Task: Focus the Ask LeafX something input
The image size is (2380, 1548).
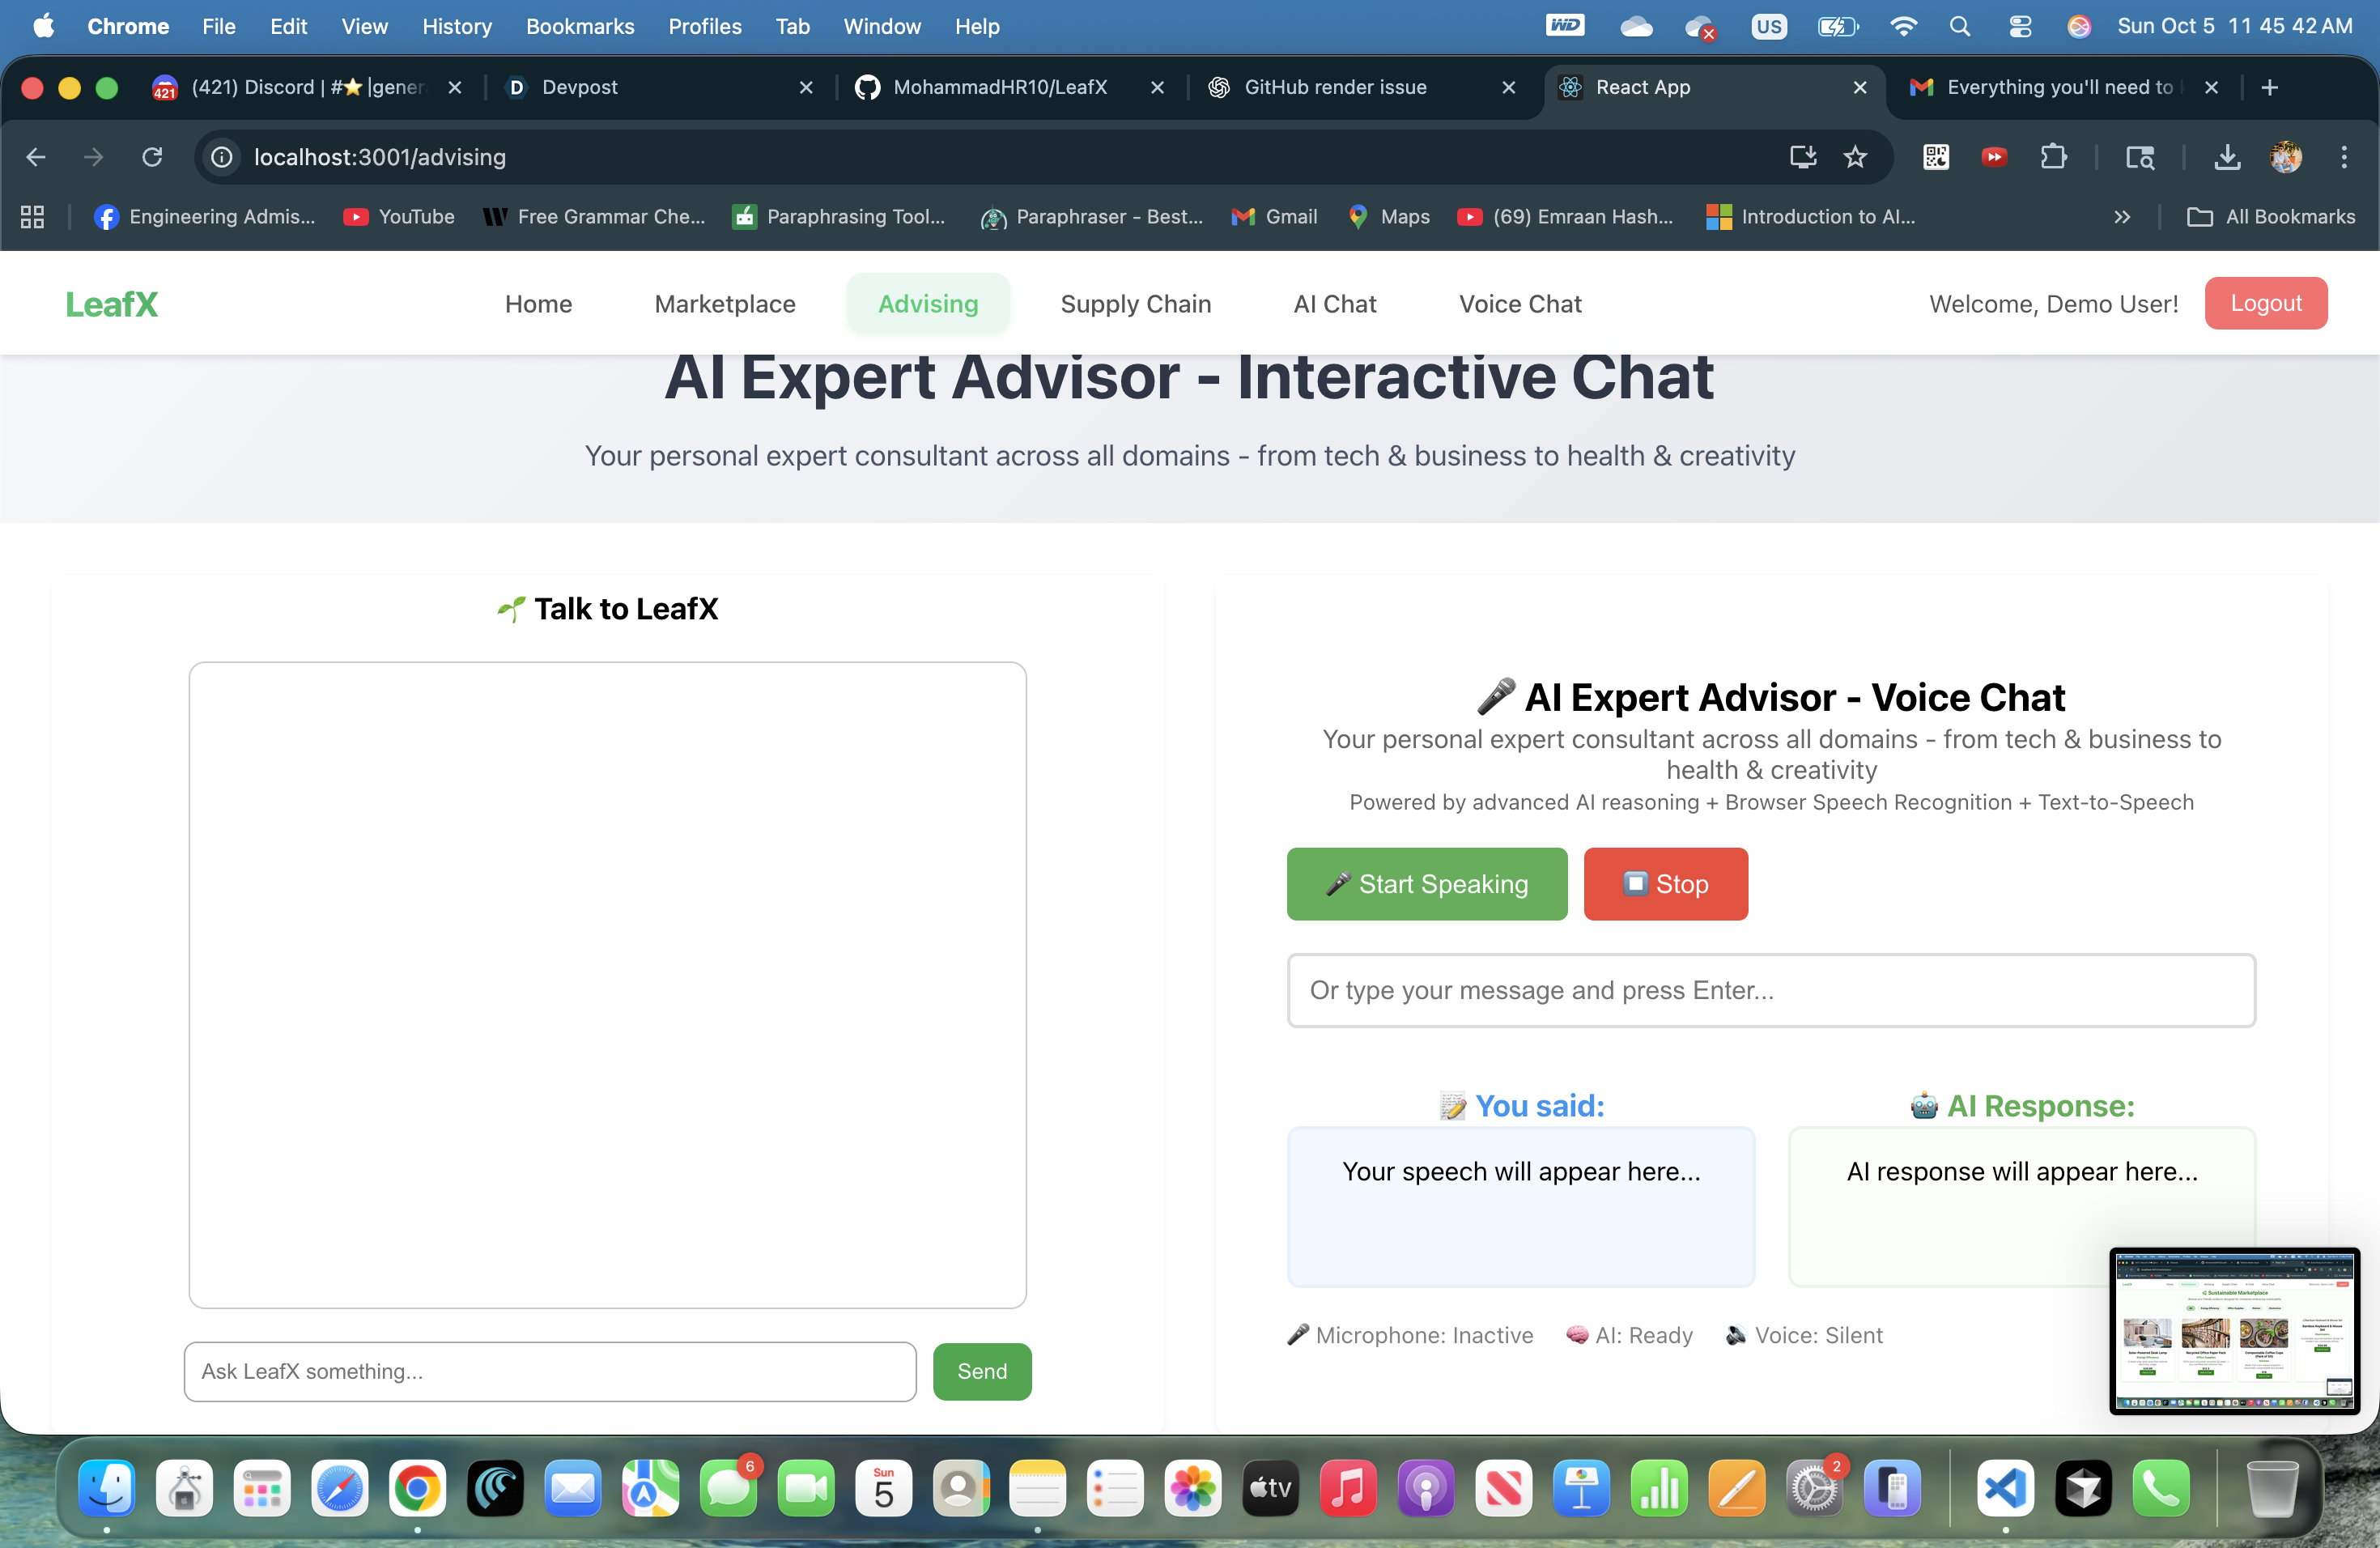Action: coord(550,1371)
